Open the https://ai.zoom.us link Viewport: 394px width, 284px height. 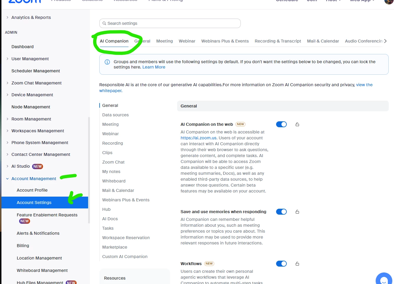point(199,138)
